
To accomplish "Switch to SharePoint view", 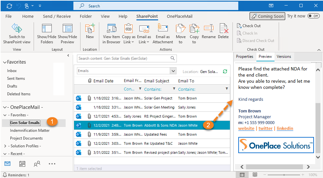I will 17,34.
